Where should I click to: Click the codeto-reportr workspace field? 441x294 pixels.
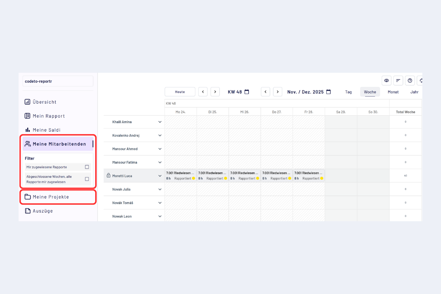[x=58, y=81]
